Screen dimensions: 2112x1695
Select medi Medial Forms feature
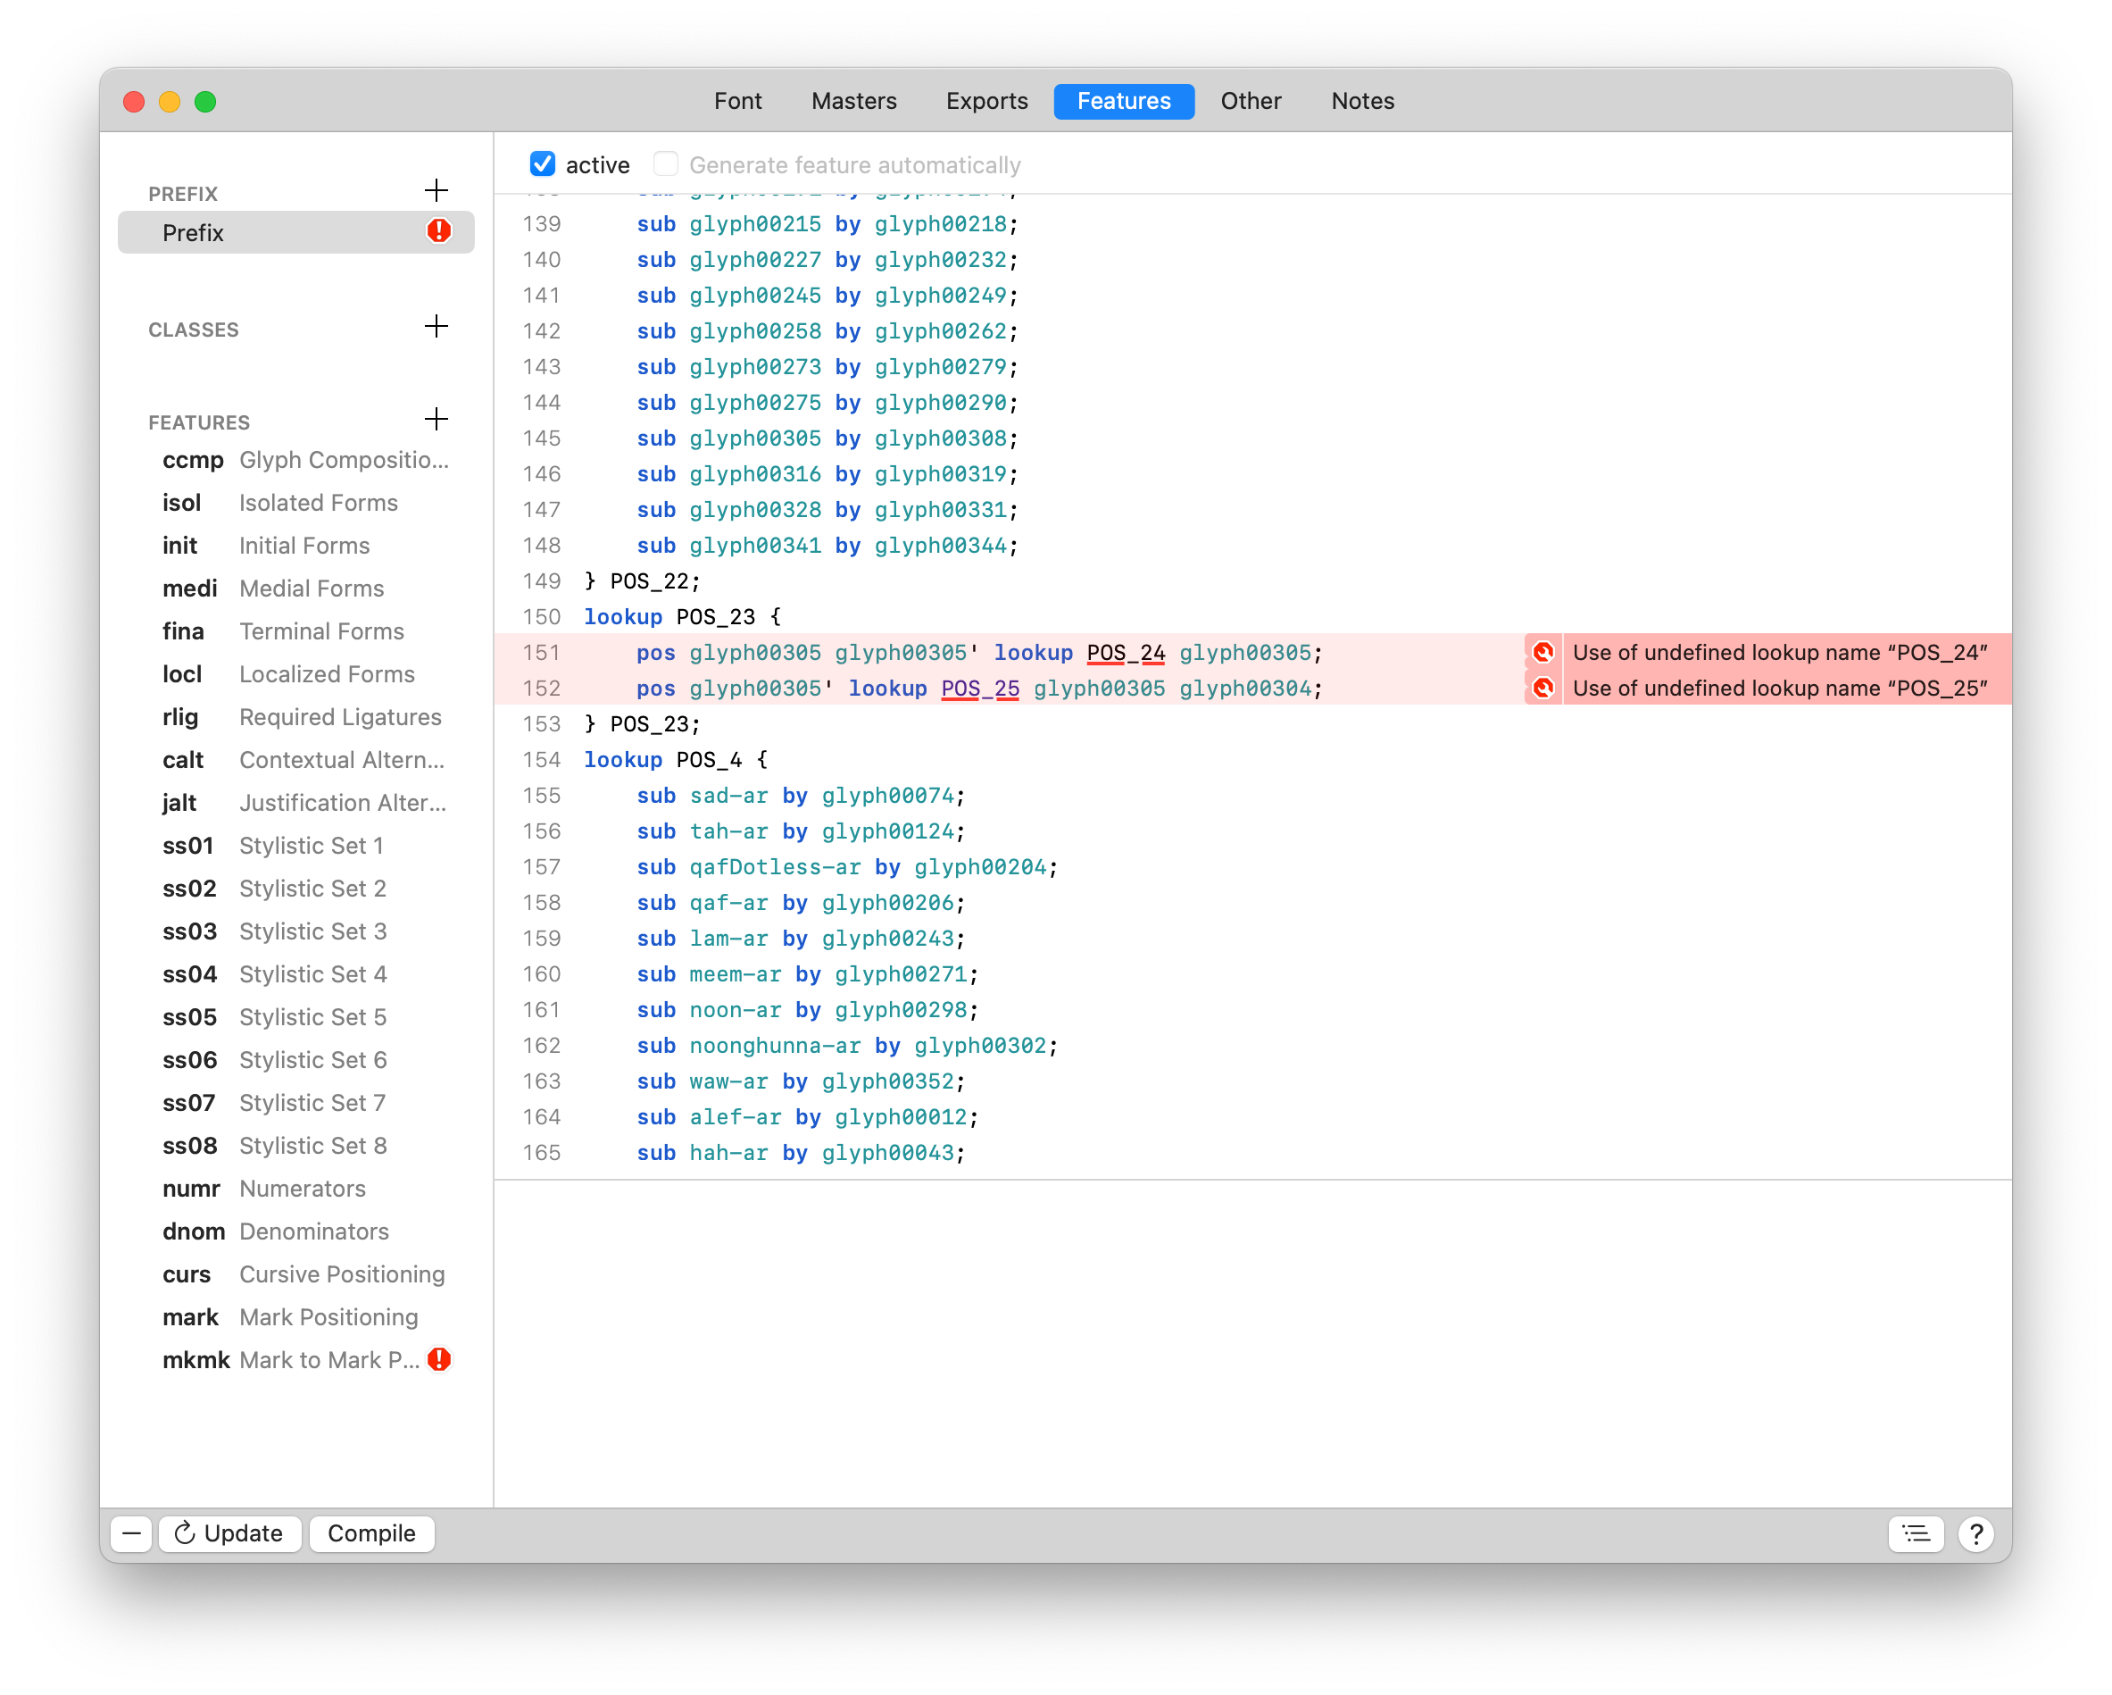point(295,589)
